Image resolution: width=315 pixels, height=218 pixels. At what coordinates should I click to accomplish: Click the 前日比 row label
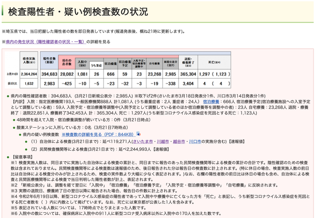[12, 84]
